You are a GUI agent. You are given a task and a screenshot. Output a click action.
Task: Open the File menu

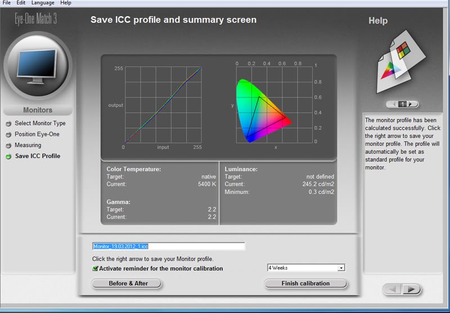click(x=7, y=3)
